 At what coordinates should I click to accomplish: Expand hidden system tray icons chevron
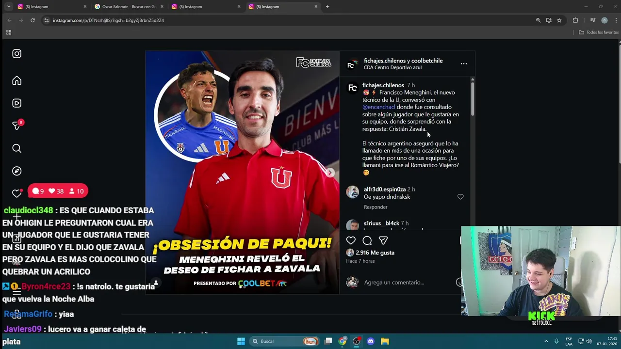click(x=546, y=341)
